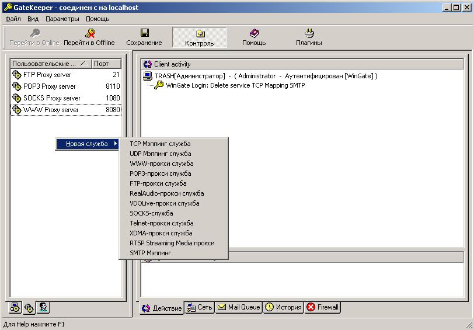Click port value 8080
Screen dimensions: 474x330
click(113, 110)
